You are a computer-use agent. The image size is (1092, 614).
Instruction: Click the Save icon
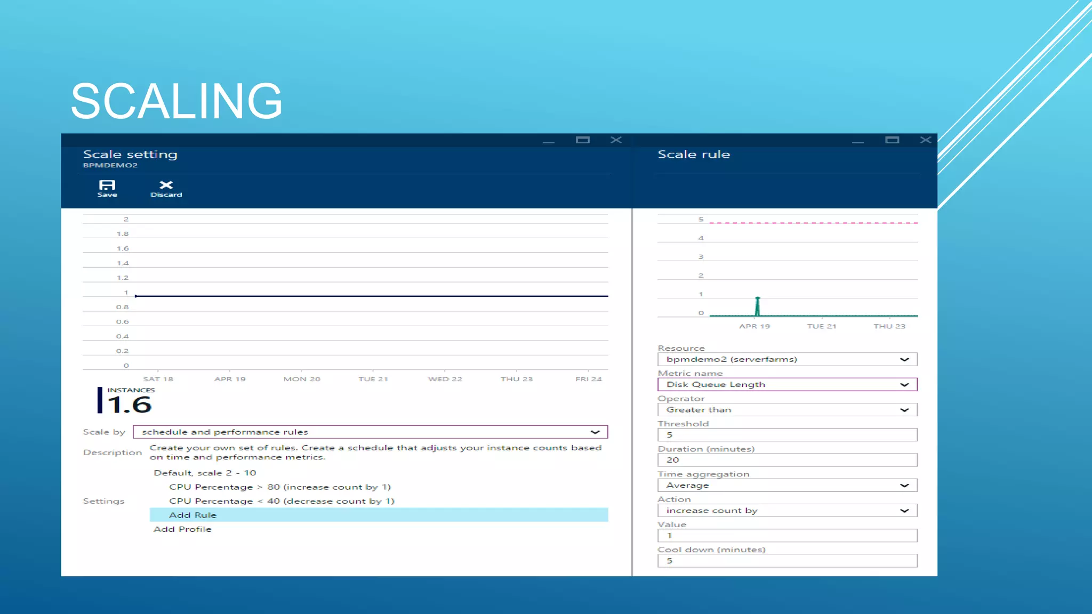107,188
